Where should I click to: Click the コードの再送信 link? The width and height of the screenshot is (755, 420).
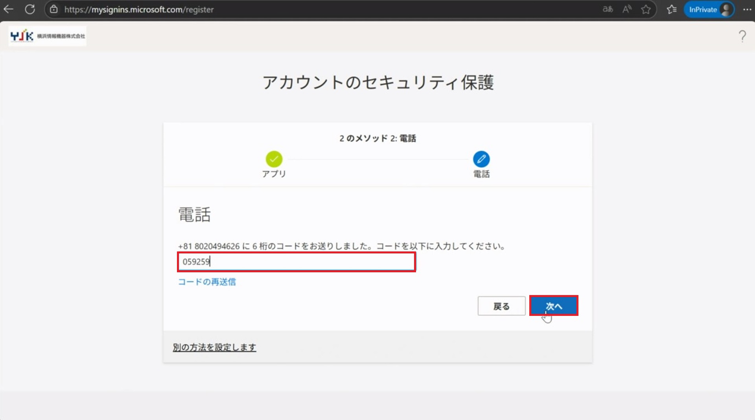click(207, 282)
